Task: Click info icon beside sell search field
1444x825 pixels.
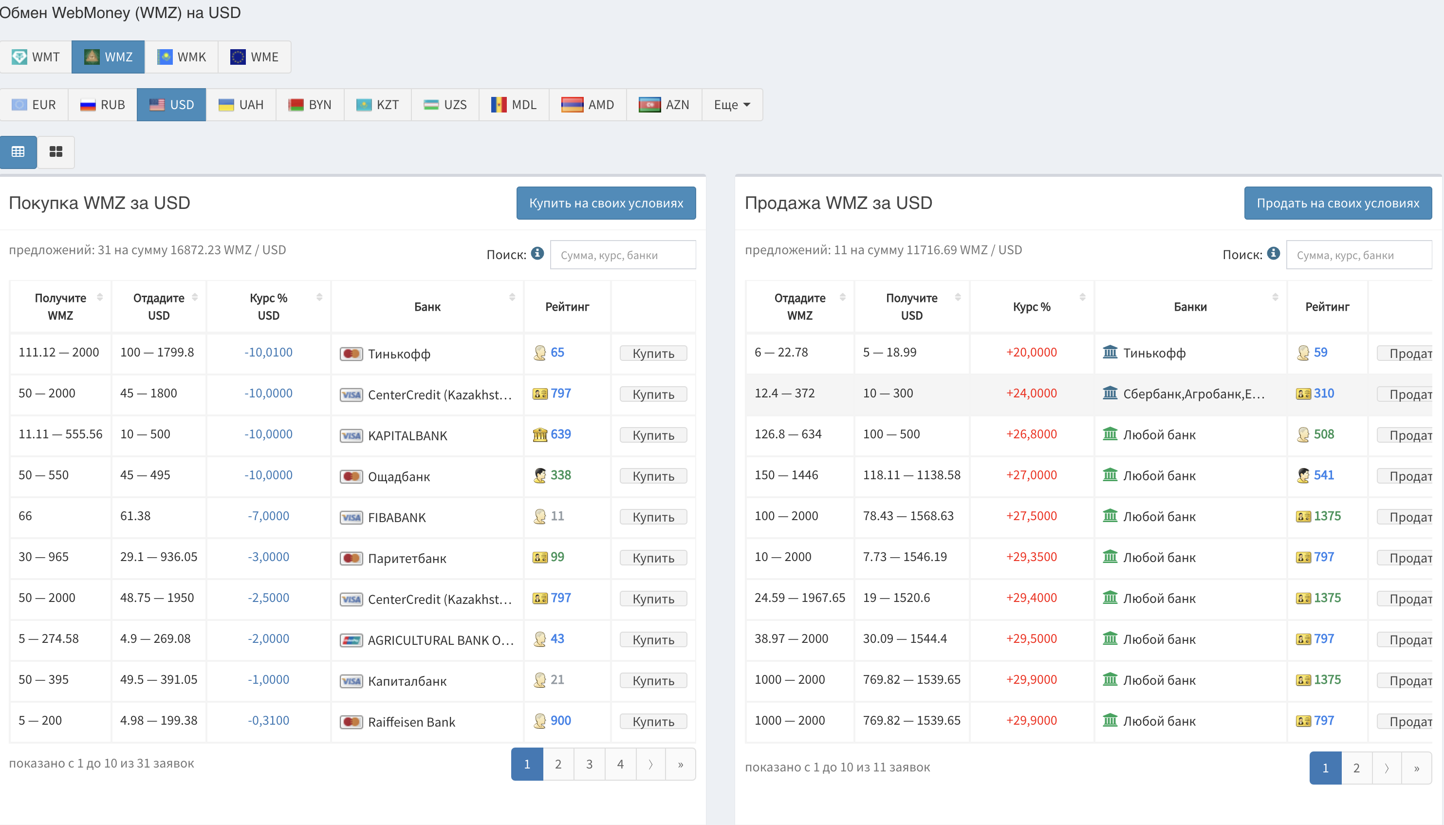Action: pos(1274,253)
